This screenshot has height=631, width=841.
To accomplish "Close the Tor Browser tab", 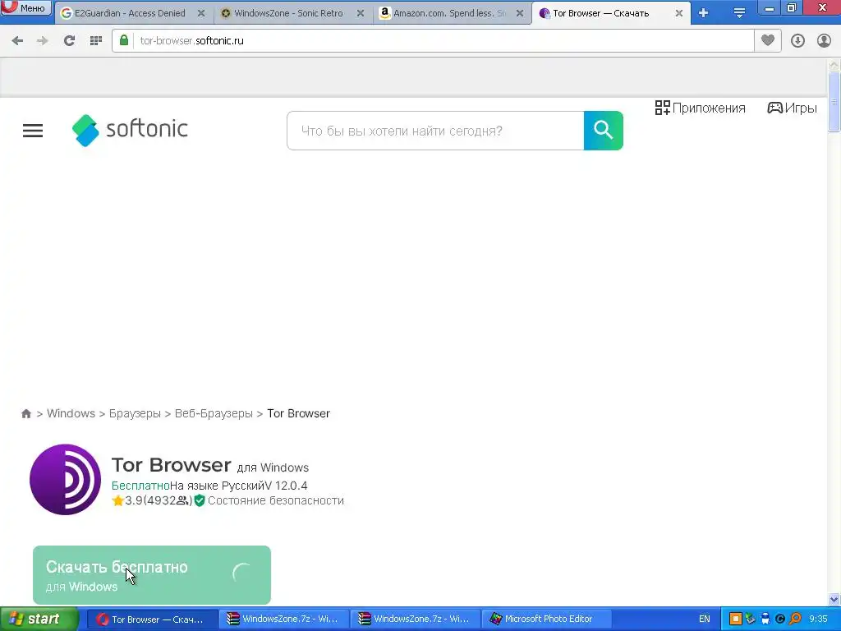I will [679, 13].
